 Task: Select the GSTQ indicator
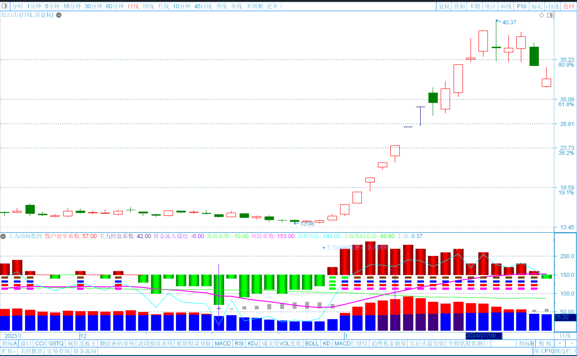click(x=56, y=344)
